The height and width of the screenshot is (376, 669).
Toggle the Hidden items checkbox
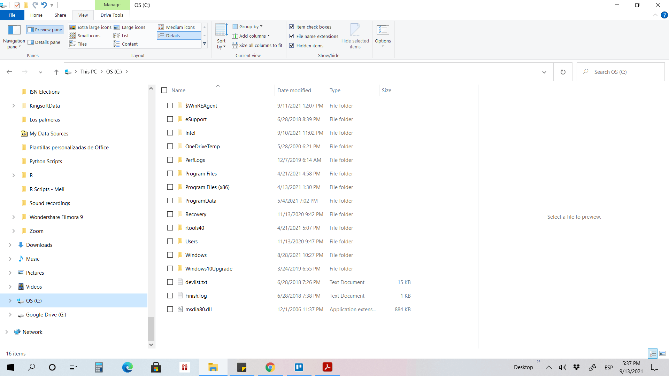(x=292, y=46)
